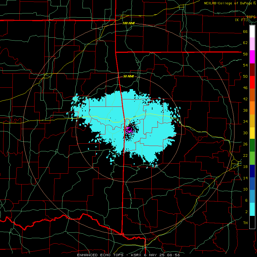
Task: Click the yellow legend swatch
Action: point(252,133)
